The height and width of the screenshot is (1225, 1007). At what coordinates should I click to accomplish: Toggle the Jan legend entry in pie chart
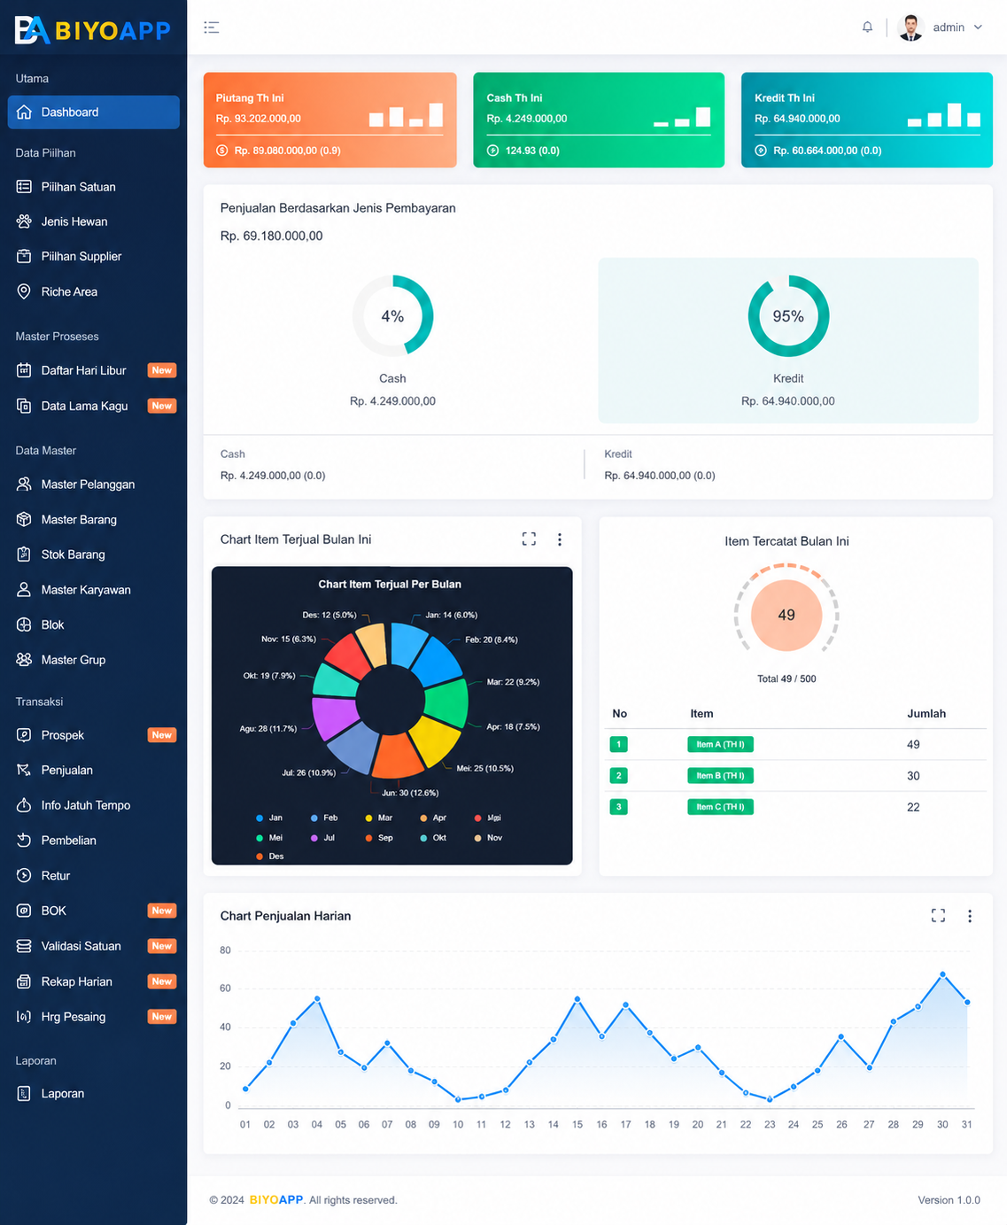click(x=269, y=818)
